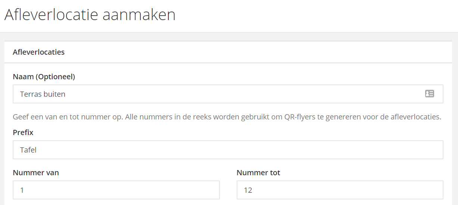Click the "Prefix" field label
Image resolution: width=458 pixels, height=205 pixels.
click(x=23, y=132)
